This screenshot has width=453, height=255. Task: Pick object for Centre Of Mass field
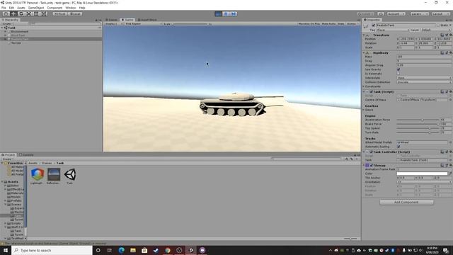click(x=450, y=100)
